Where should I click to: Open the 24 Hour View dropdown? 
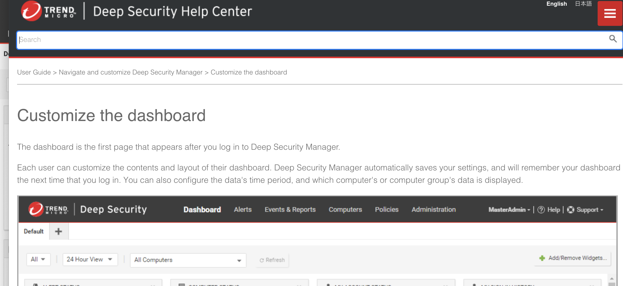click(x=90, y=259)
